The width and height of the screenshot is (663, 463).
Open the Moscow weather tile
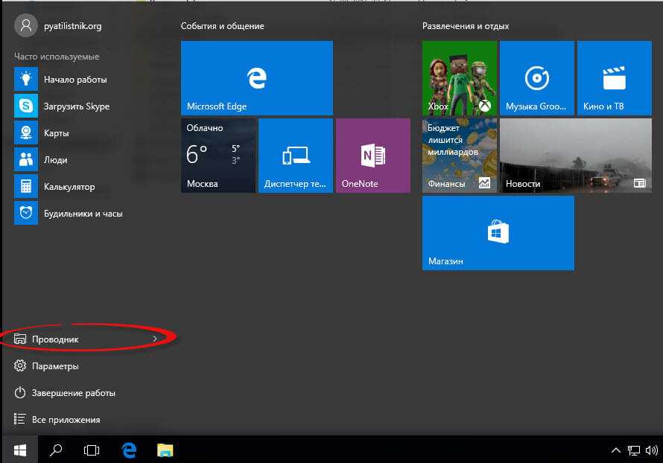click(x=218, y=156)
